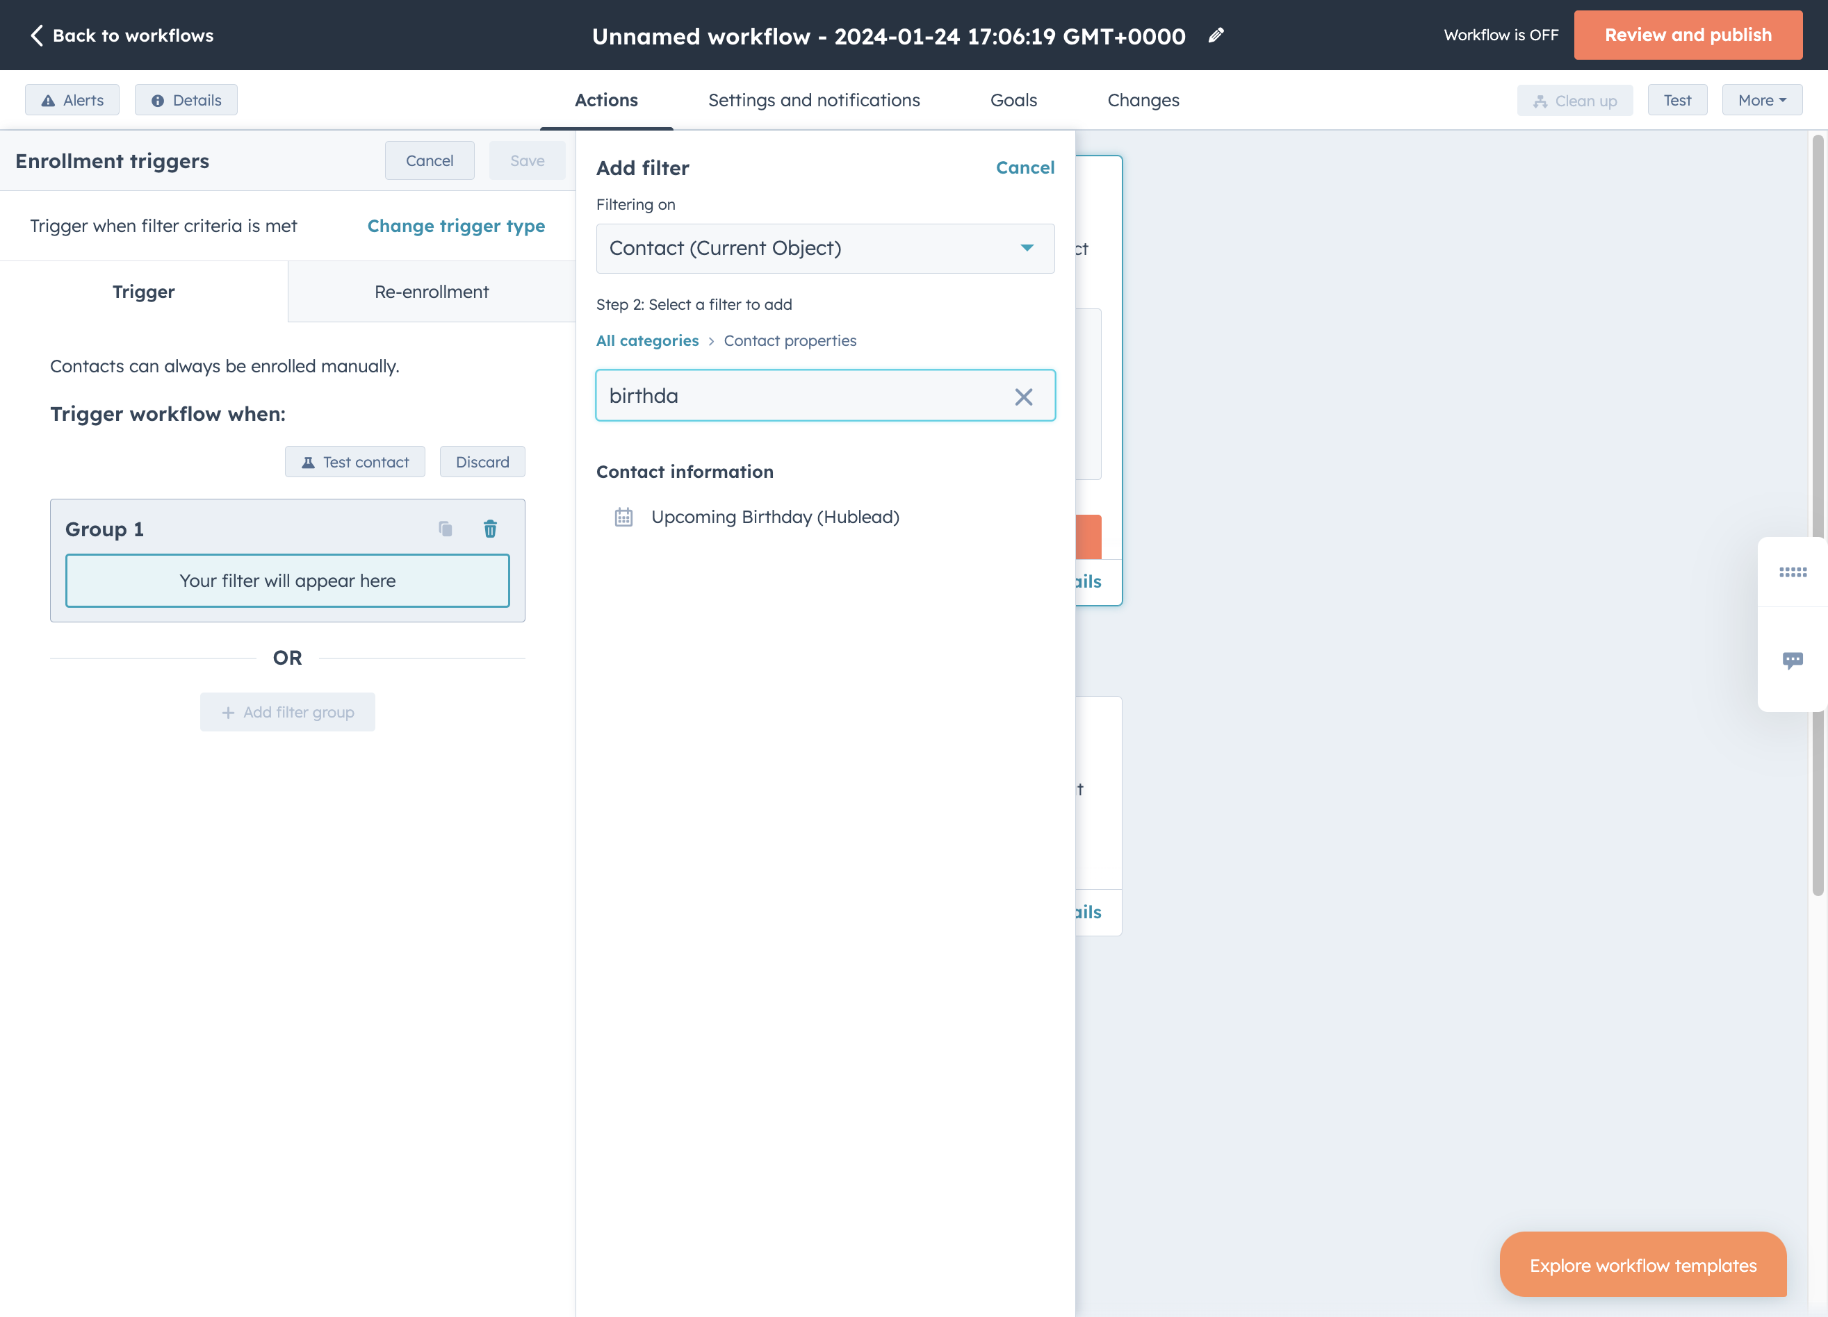This screenshot has width=1828, height=1317.
Task: Click the Discard button
Action: (482, 463)
